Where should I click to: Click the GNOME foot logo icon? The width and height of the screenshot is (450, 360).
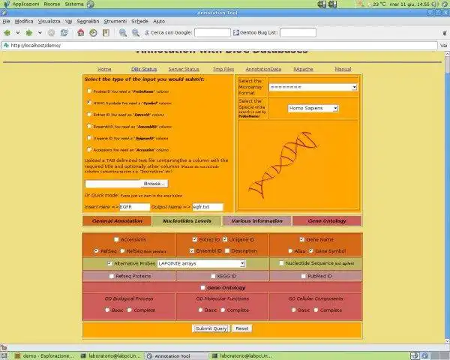coord(6,4)
